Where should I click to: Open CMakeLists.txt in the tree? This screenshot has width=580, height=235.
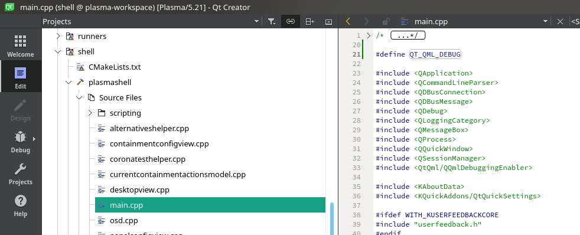[x=115, y=67]
